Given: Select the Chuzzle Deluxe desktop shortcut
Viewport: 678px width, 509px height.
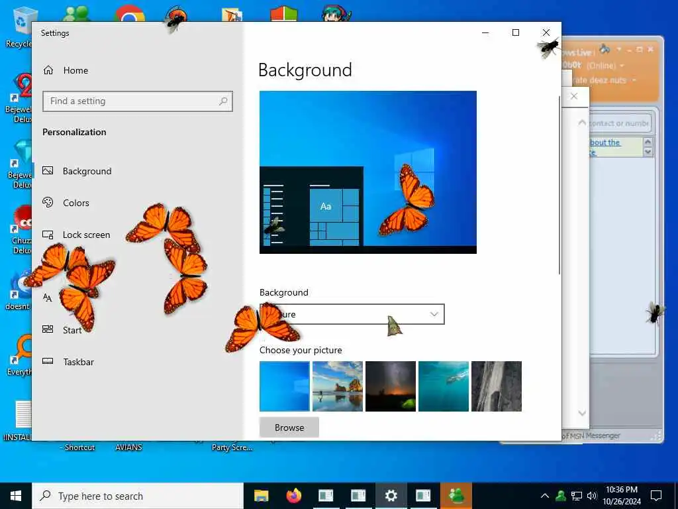Looking at the screenshot, I should [21, 229].
